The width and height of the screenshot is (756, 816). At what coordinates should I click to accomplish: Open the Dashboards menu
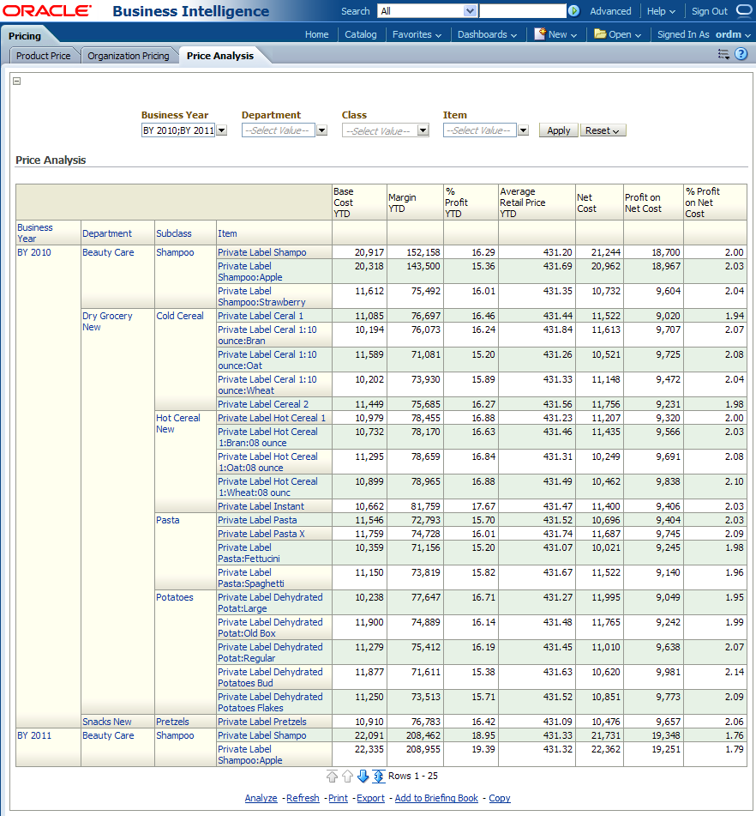point(487,34)
